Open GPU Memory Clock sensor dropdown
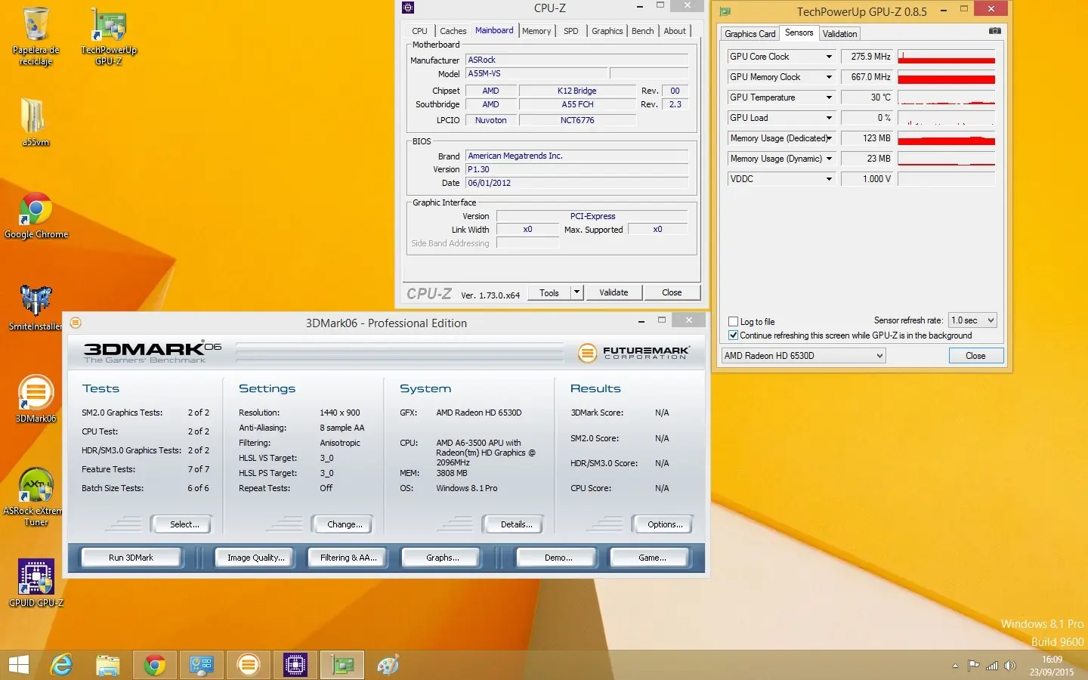The width and height of the screenshot is (1088, 680). (829, 77)
